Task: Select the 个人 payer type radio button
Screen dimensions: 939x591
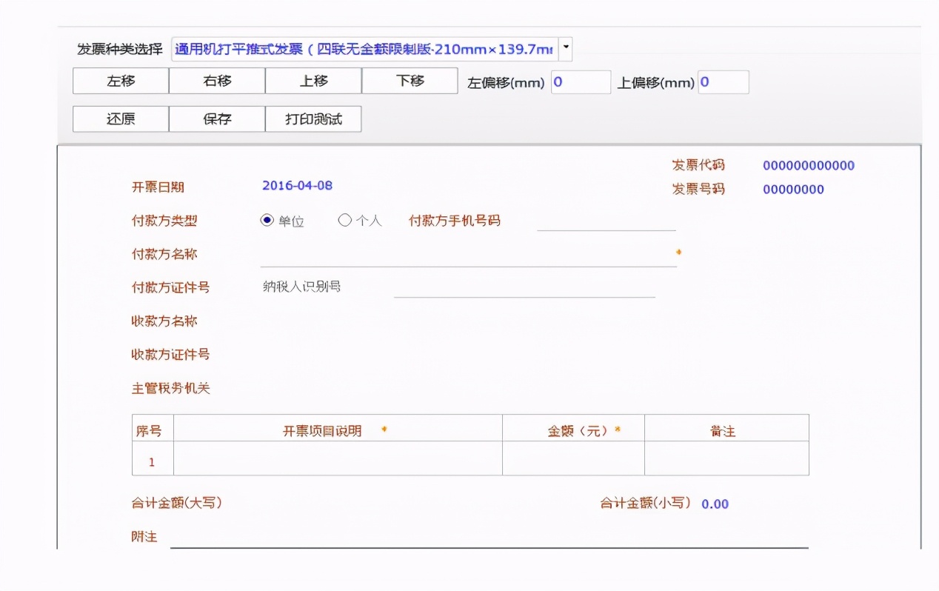Action: (344, 220)
